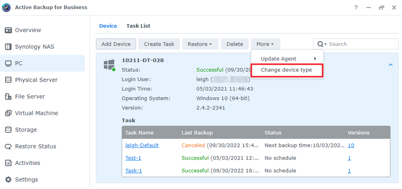The width and height of the screenshot is (402, 189).
Task: Open Virtual Machine sidebar icon
Action: point(8,113)
